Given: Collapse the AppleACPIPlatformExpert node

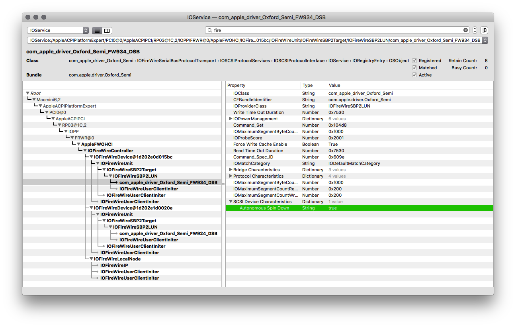Looking at the screenshot, I should point(41,106).
